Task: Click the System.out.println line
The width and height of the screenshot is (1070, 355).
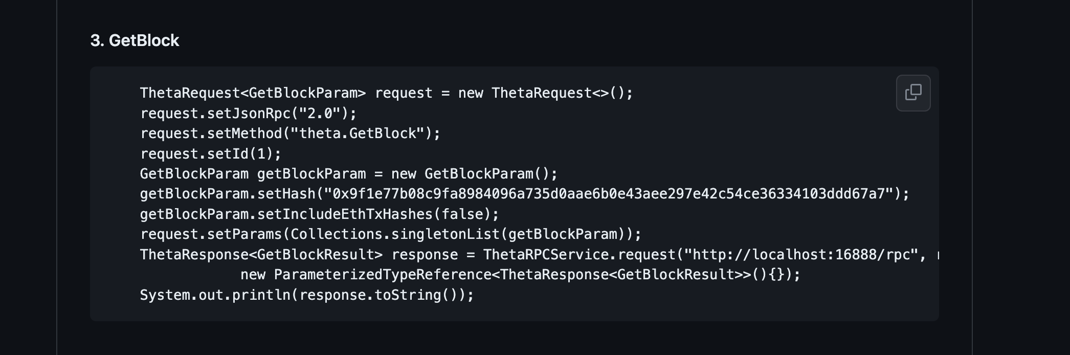Action: pyautogui.click(x=307, y=295)
